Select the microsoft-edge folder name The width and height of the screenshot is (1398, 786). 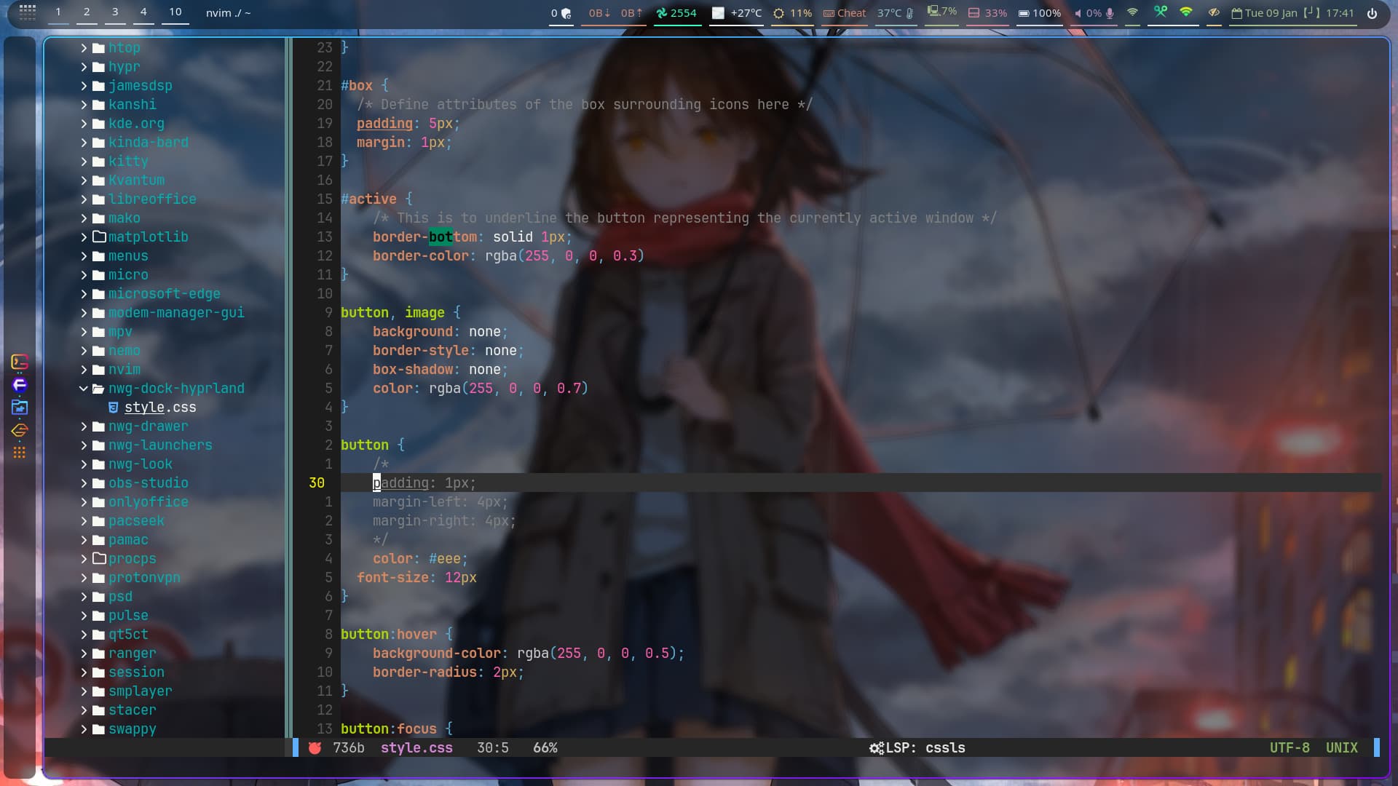click(x=165, y=293)
